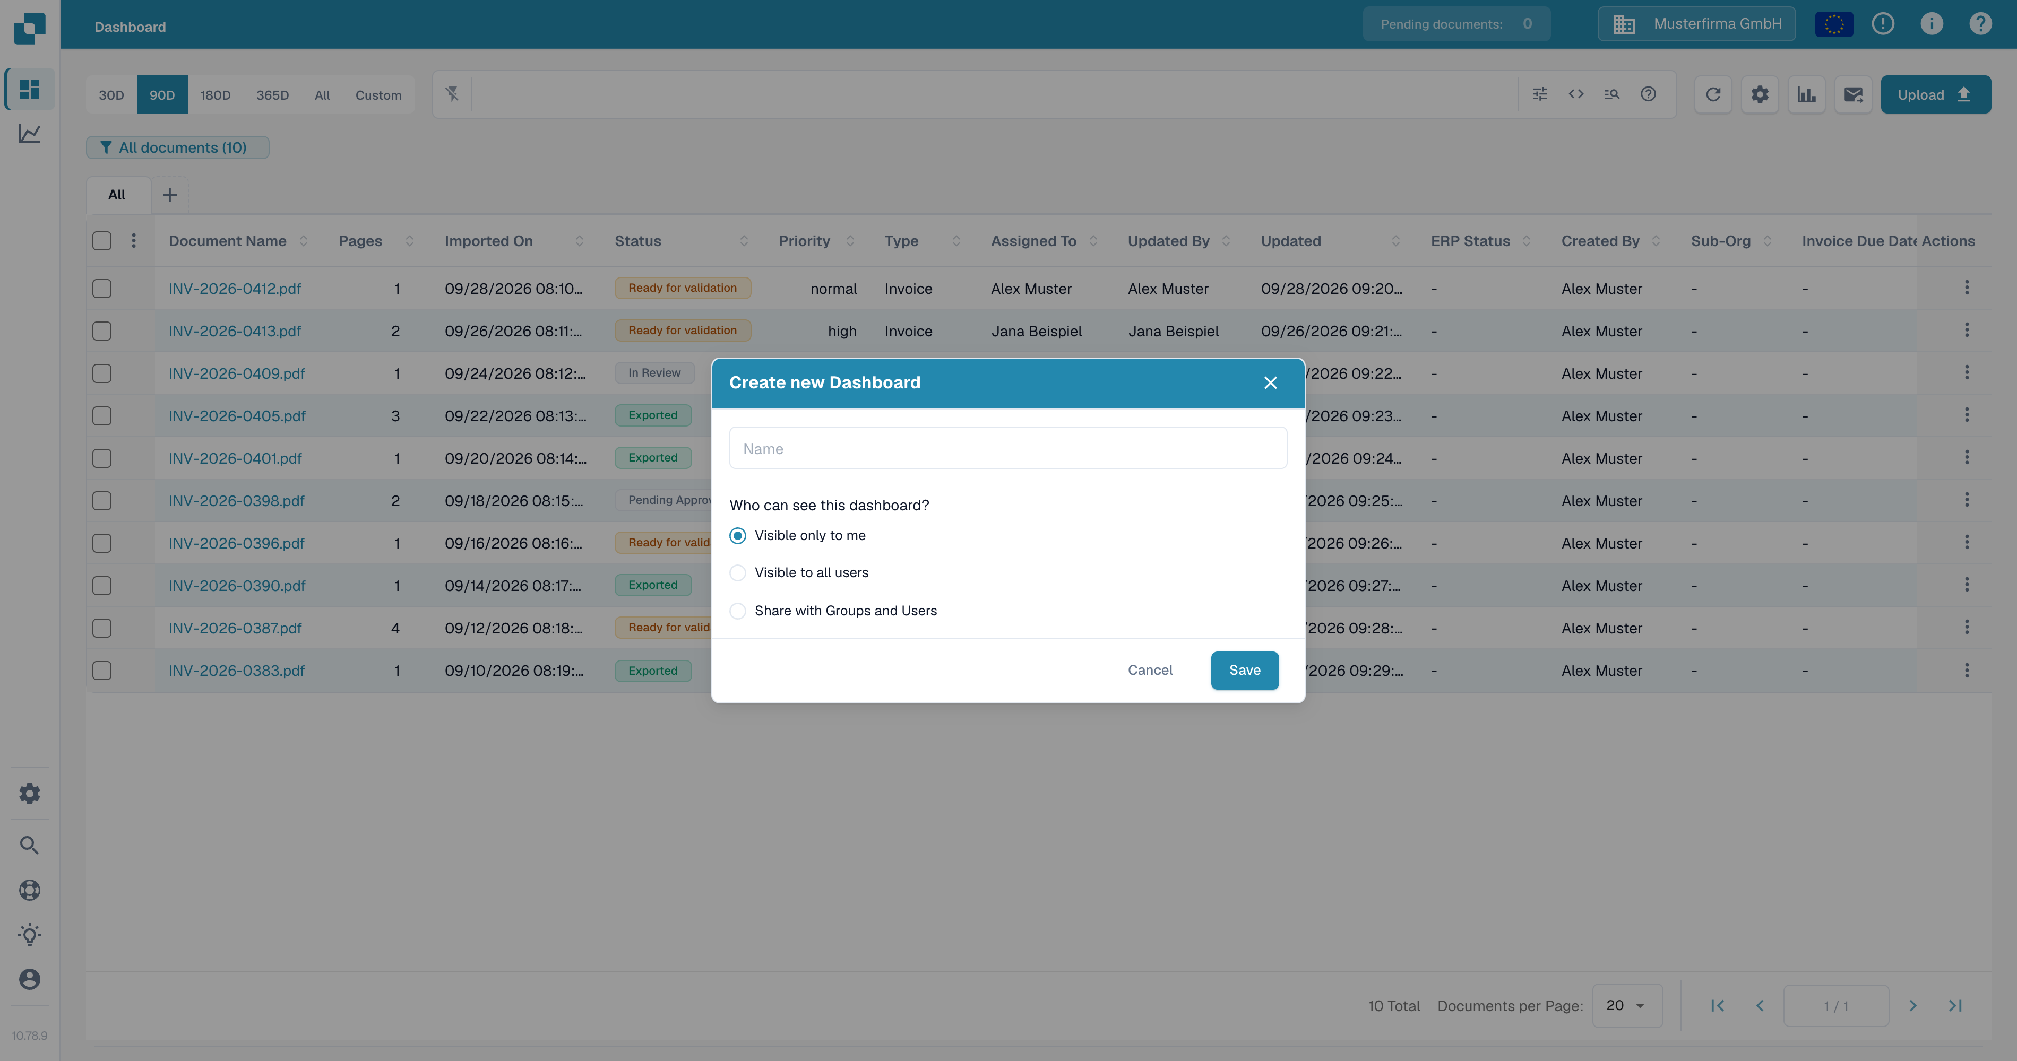
Task: Open the user account sidebar icon
Action: tap(30, 979)
